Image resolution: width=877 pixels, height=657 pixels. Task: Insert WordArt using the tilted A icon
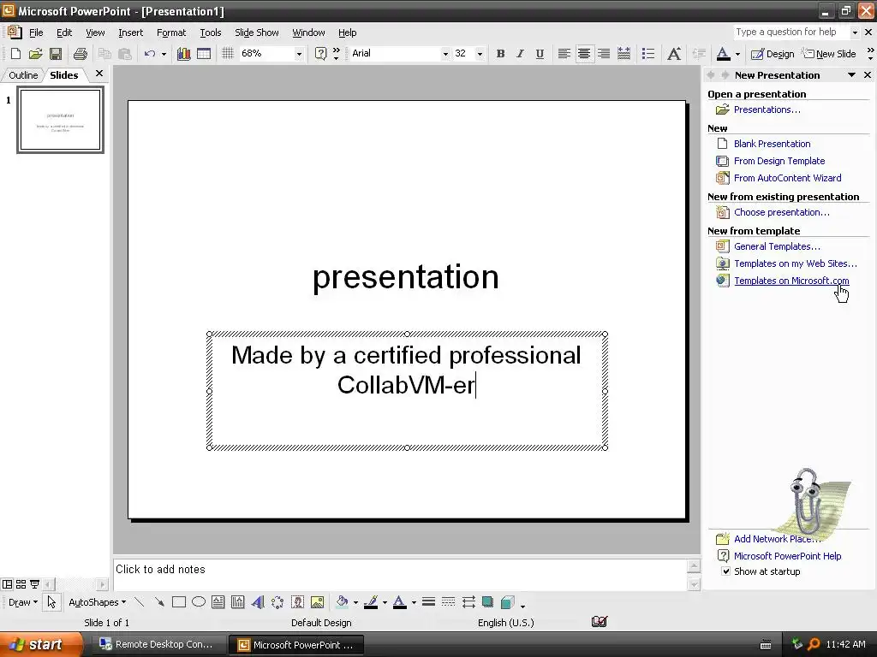tap(258, 602)
